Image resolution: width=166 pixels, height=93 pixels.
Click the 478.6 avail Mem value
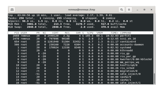[105, 27]
